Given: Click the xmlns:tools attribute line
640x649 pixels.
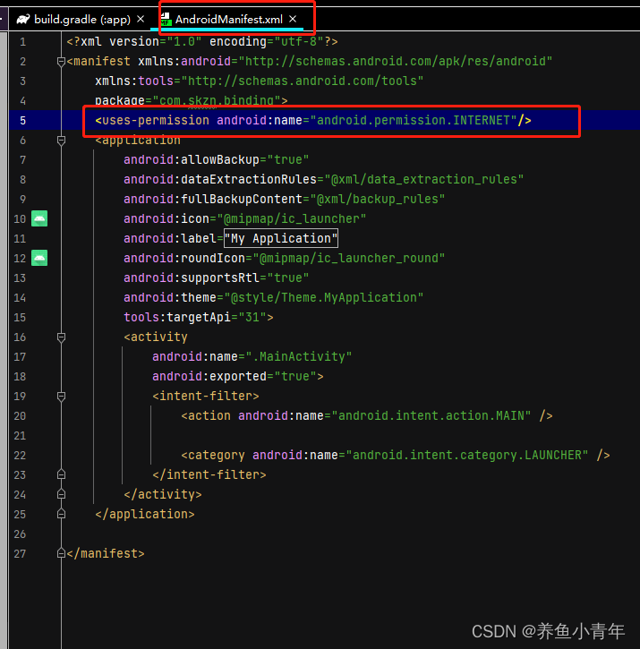Looking at the screenshot, I should (260, 81).
